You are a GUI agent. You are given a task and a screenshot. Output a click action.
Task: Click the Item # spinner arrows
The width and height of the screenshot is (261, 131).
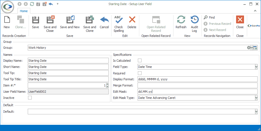(107, 85)
